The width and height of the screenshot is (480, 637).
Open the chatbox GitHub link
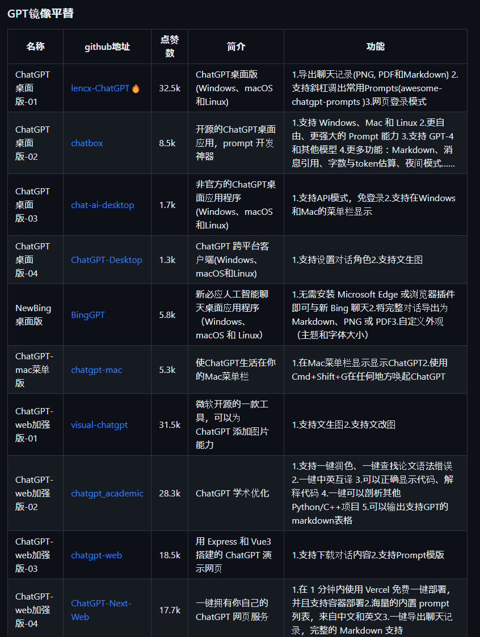click(x=87, y=143)
